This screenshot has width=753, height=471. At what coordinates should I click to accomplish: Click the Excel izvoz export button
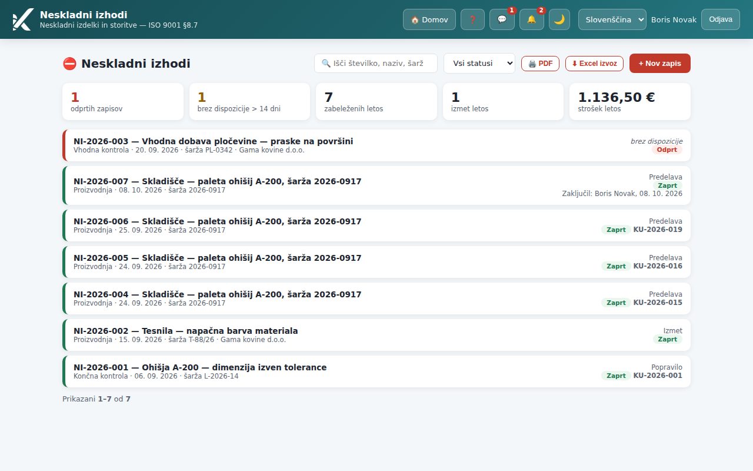594,64
